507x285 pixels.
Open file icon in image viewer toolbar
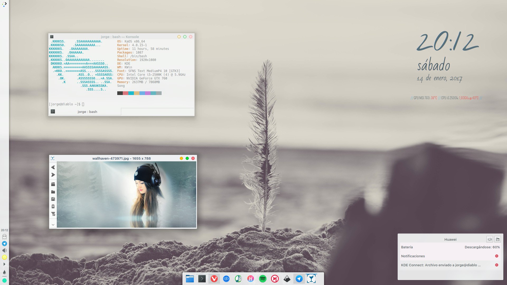pos(53,184)
